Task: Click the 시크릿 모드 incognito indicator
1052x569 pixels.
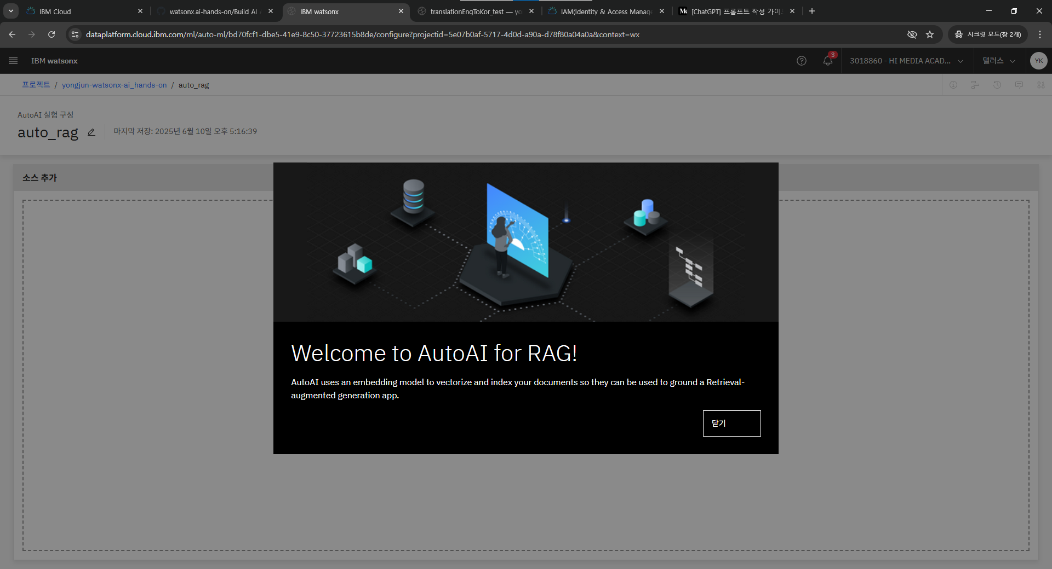Action: [x=988, y=34]
